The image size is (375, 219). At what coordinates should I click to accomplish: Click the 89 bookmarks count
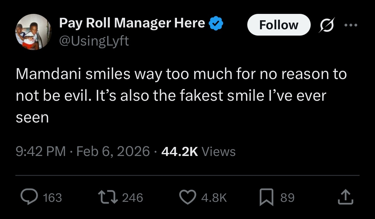287,198
